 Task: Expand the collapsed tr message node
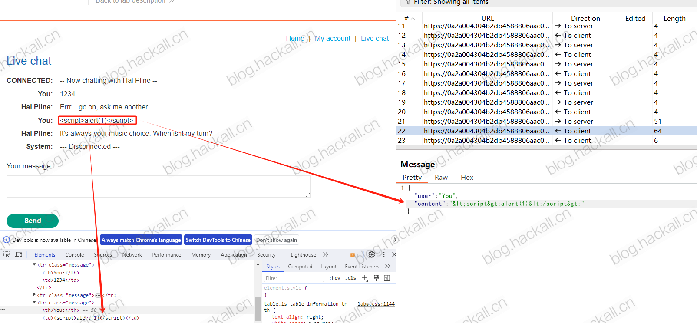coord(34,295)
